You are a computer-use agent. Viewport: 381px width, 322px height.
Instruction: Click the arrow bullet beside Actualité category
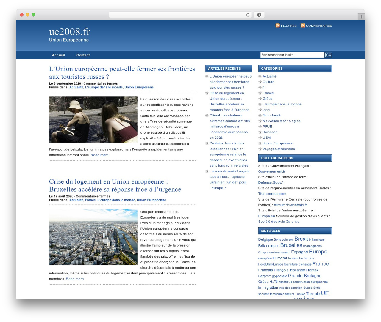tap(260, 76)
